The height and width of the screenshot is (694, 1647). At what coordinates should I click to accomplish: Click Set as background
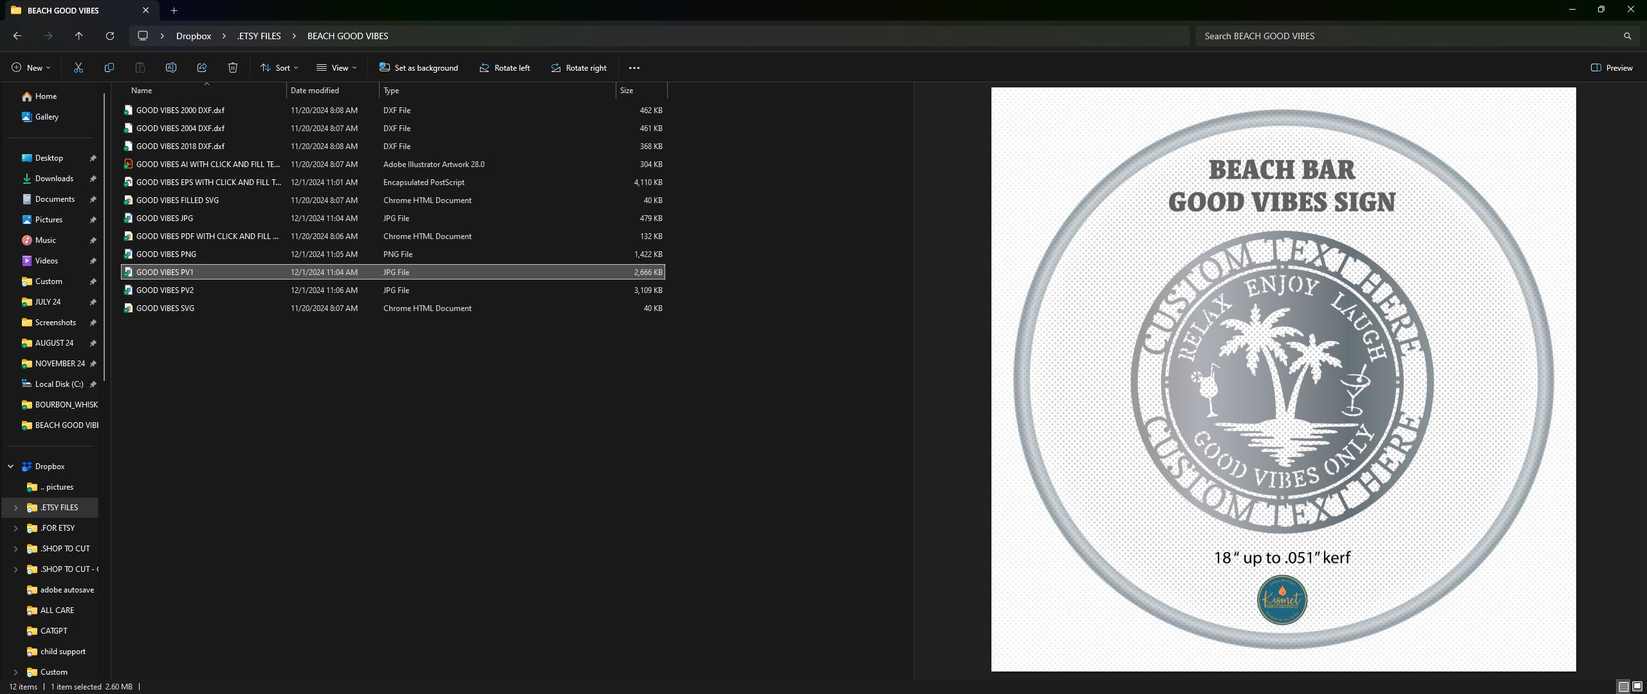click(x=419, y=67)
